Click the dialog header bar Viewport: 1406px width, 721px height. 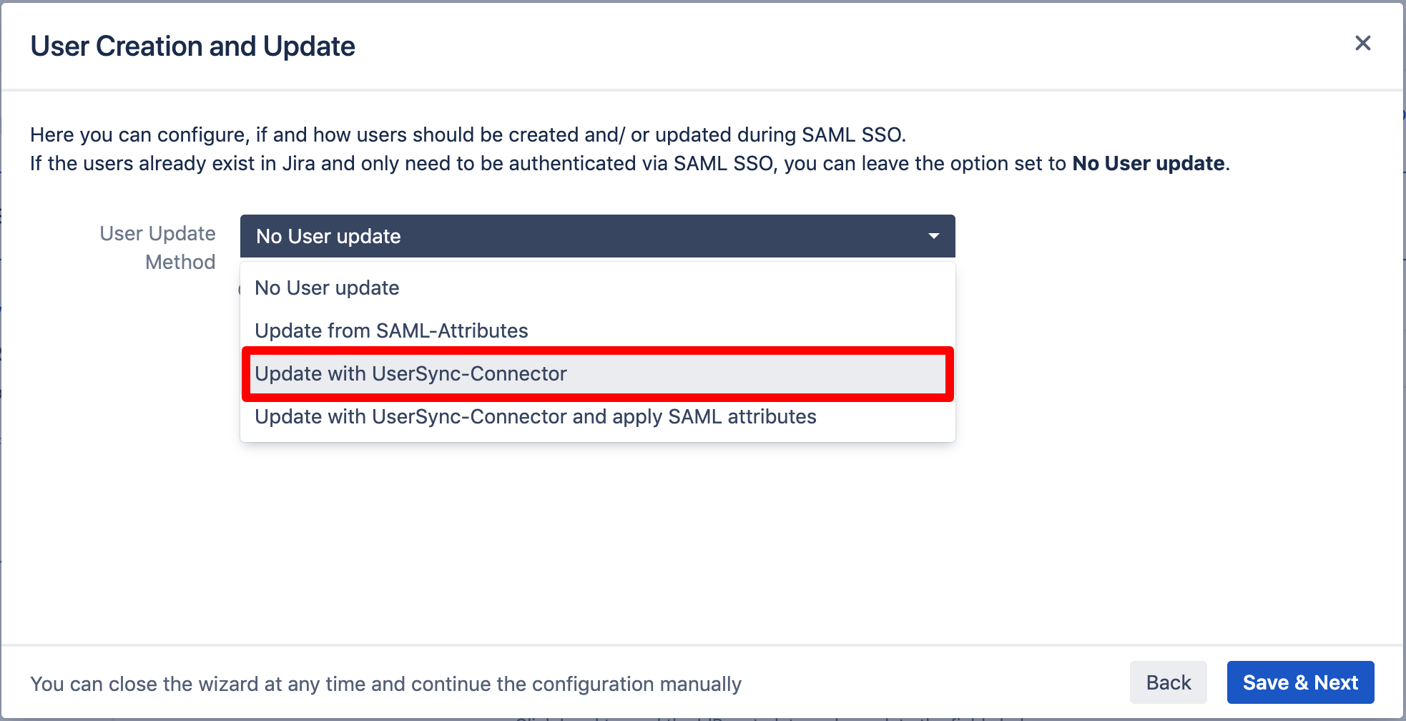pos(702,46)
